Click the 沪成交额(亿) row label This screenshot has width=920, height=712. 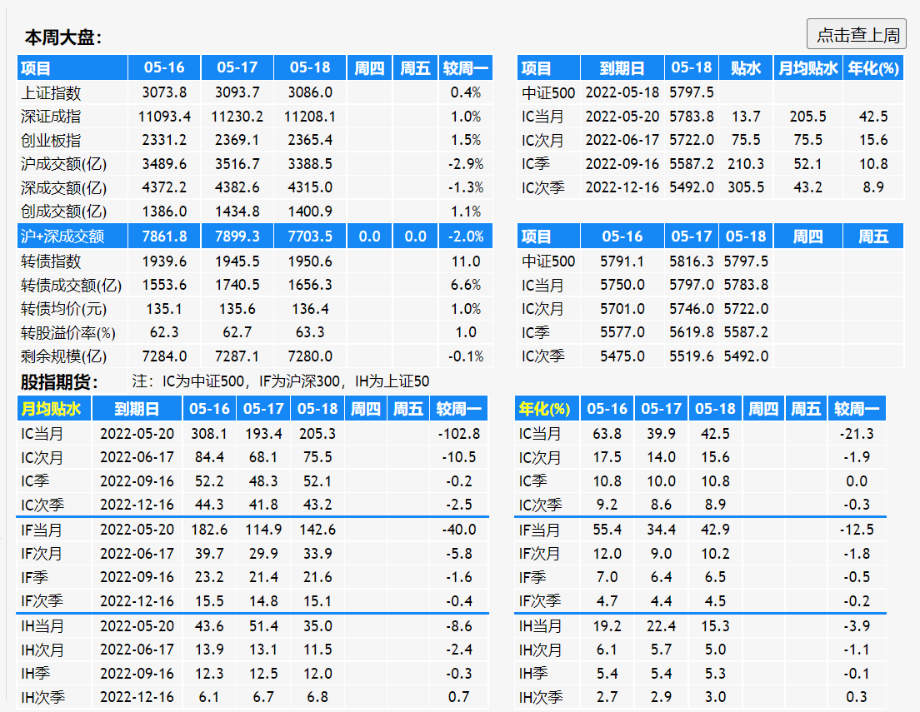pos(64,163)
